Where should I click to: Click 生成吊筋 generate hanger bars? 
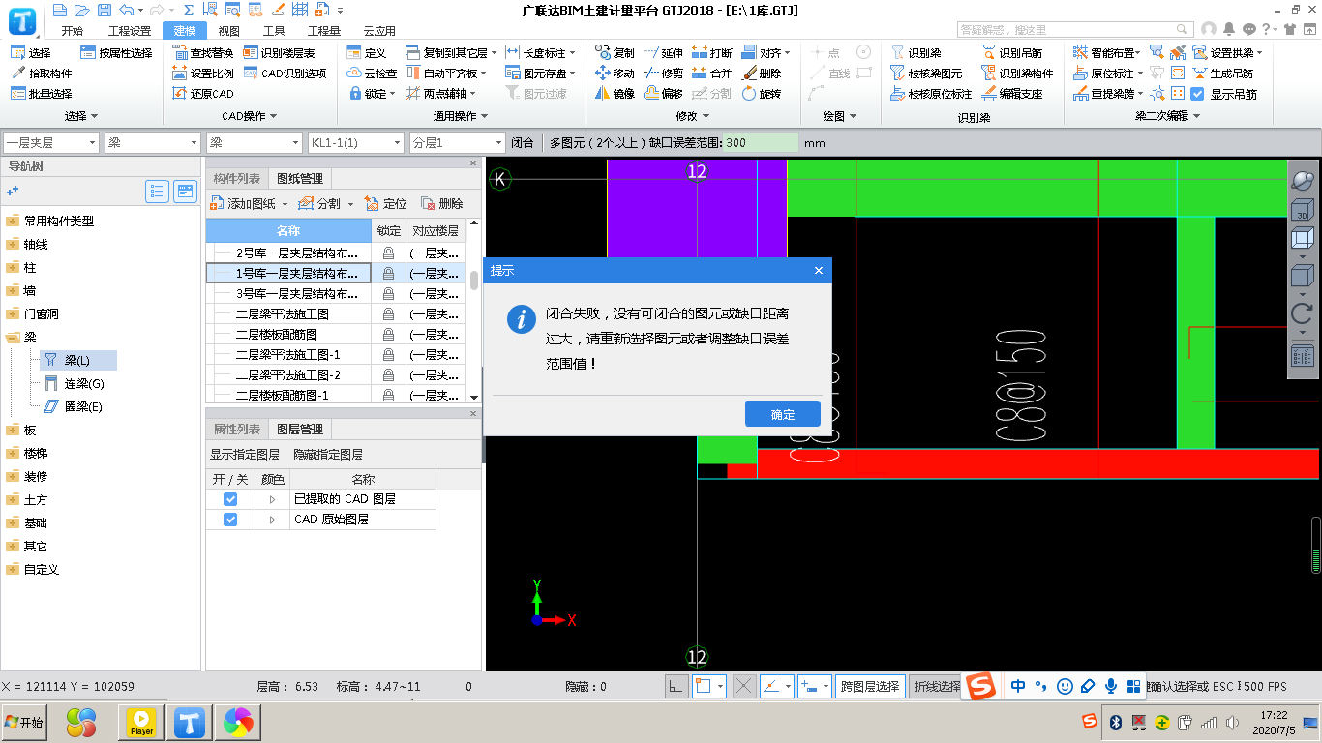click(x=1222, y=74)
